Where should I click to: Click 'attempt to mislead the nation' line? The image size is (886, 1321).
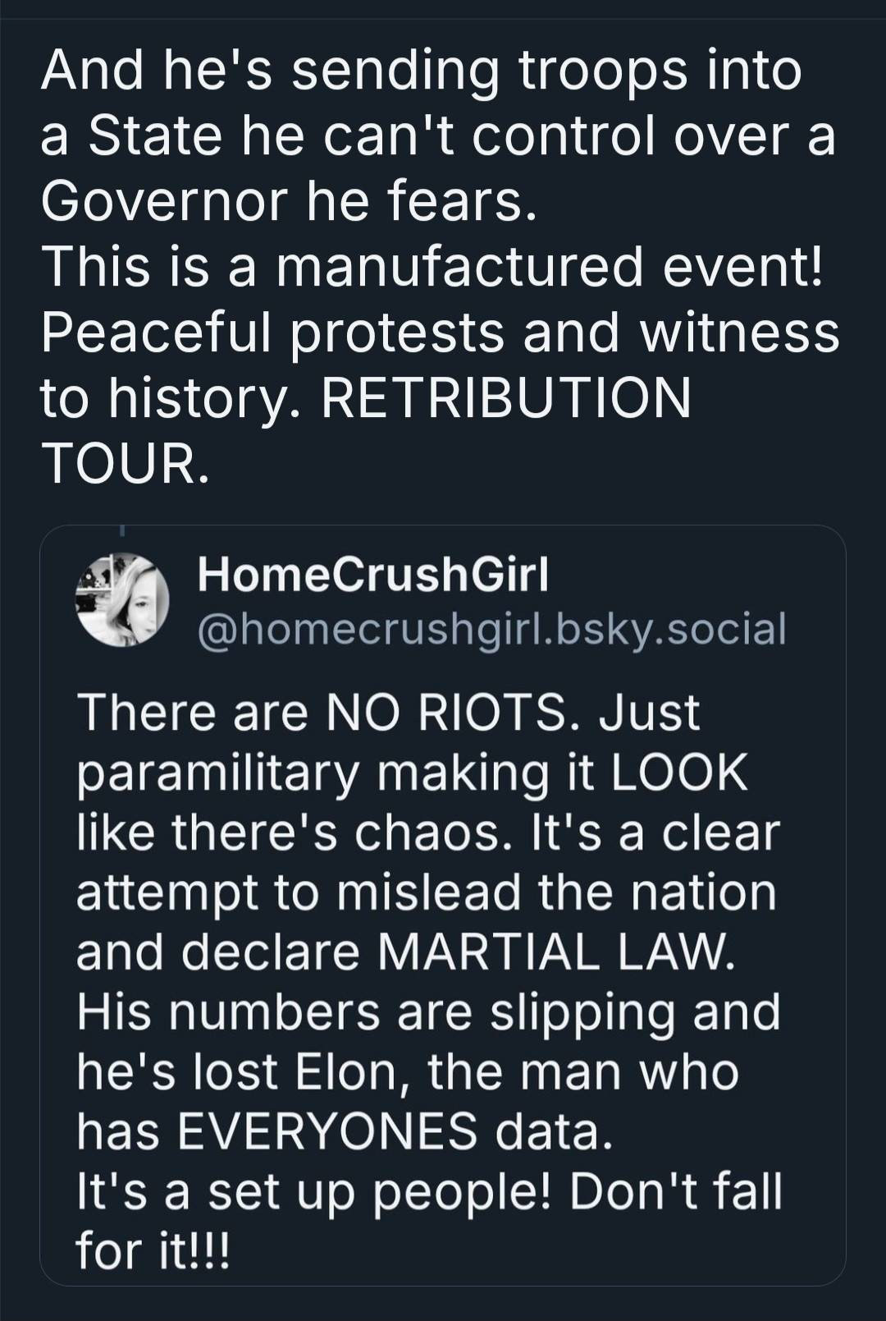click(x=426, y=892)
